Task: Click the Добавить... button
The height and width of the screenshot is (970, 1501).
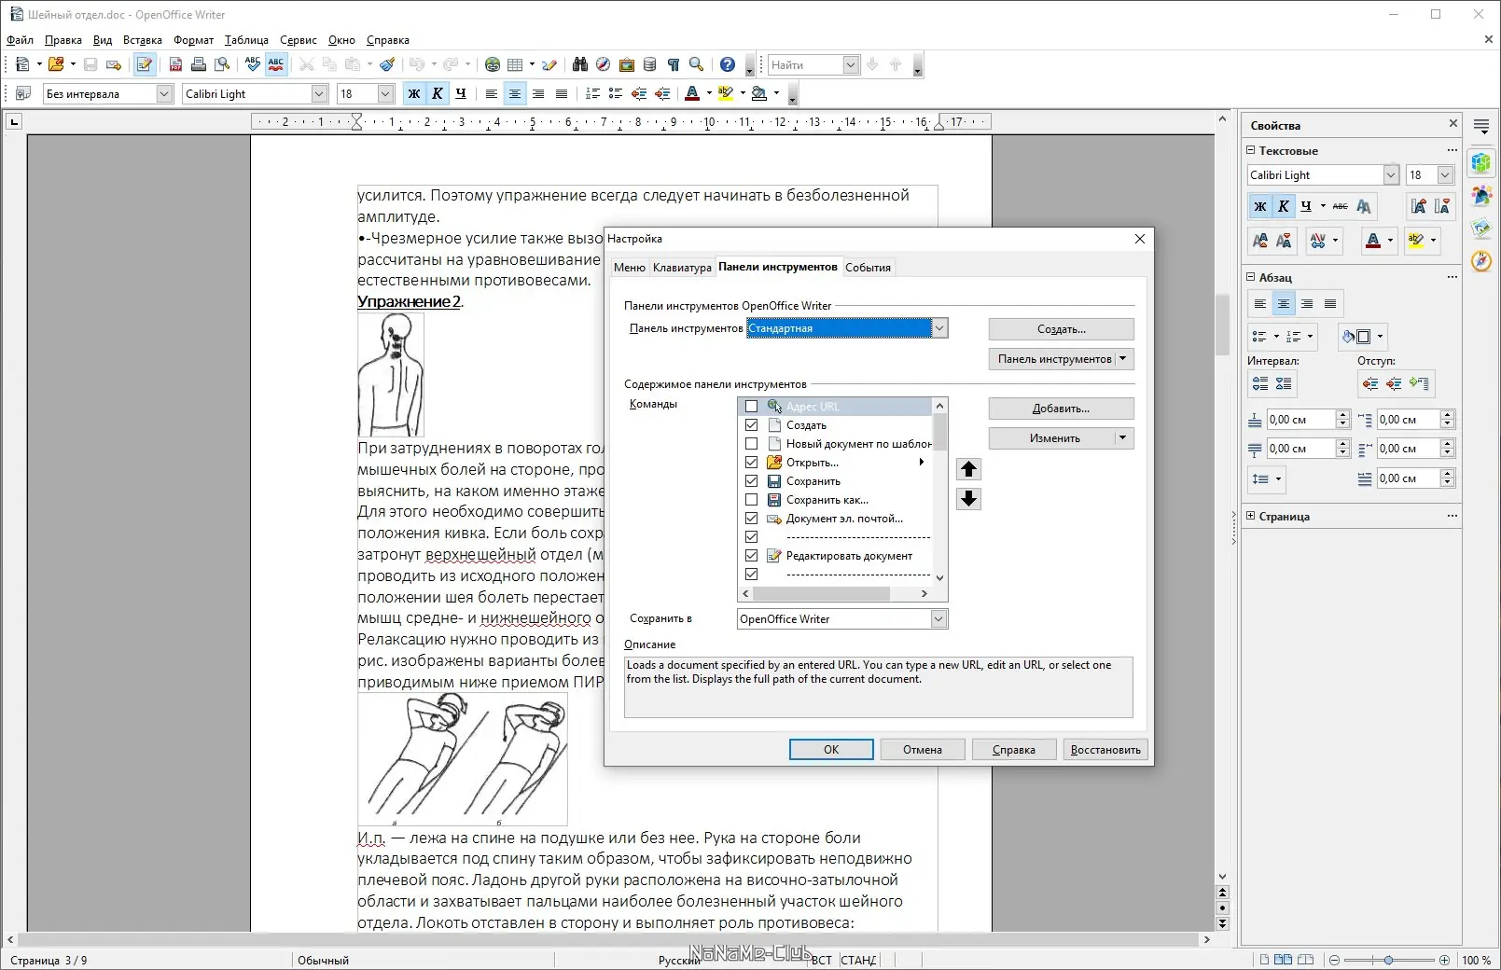Action: pyautogui.click(x=1061, y=409)
